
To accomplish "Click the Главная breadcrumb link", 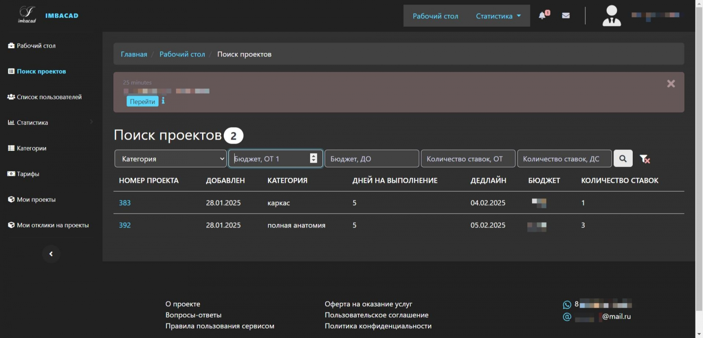I will [x=134, y=54].
